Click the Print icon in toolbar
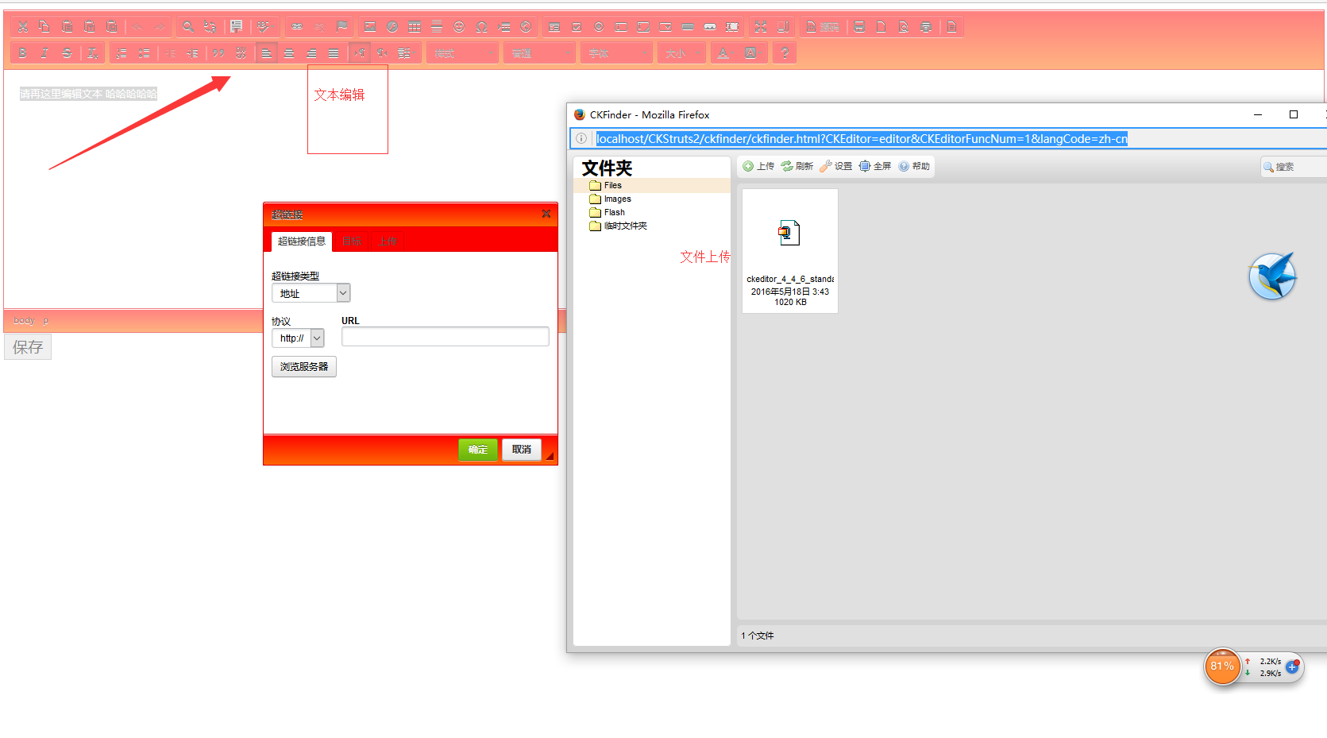This screenshot has width=1327, height=738. pyautogui.click(x=926, y=27)
